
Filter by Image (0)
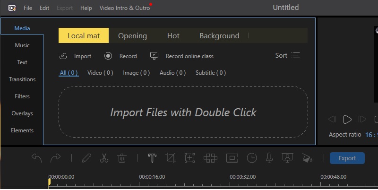click(136, 73)
